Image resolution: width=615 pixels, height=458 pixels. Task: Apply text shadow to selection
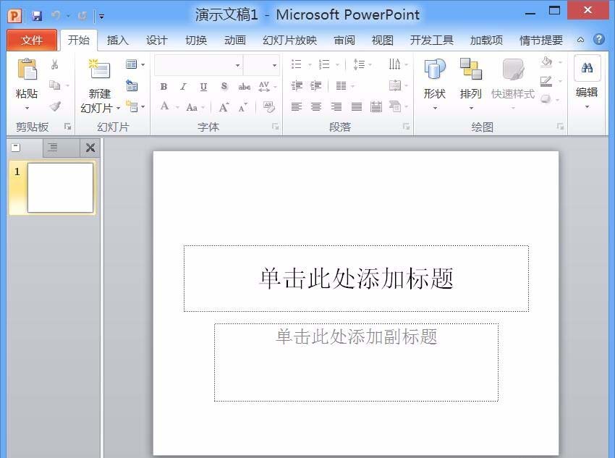(222, 85)
